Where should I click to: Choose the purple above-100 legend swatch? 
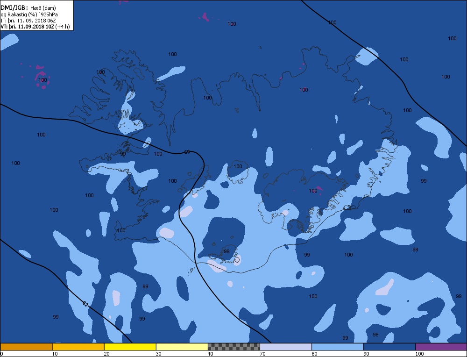coord(441,347)
